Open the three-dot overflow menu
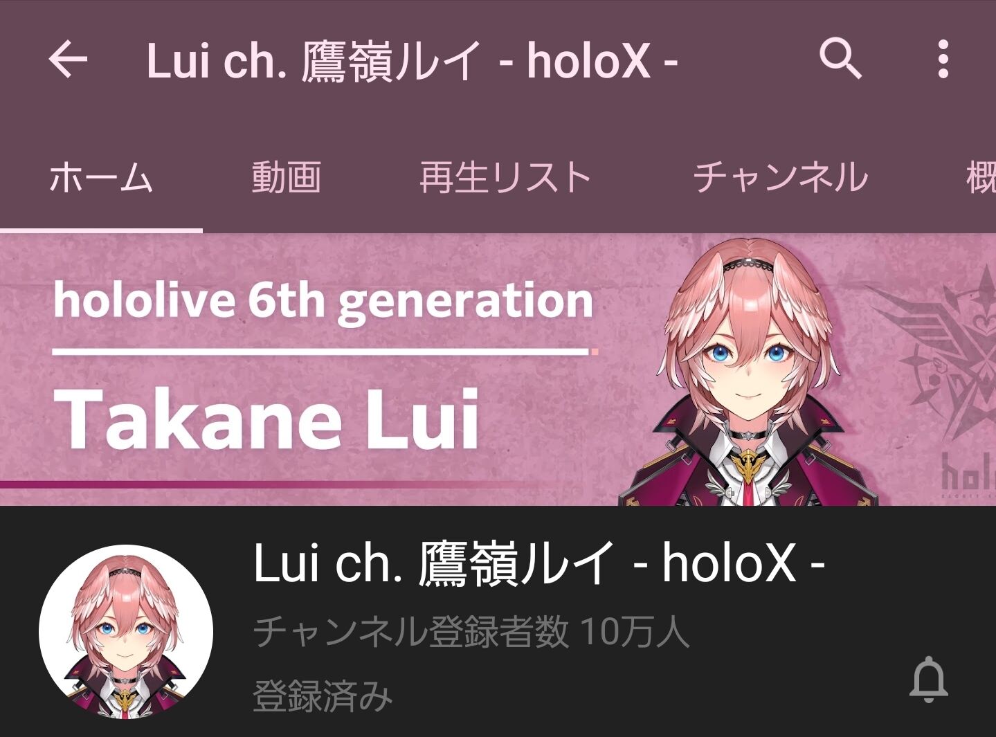Screen dimensions: 996x737 tap(943, 60)
